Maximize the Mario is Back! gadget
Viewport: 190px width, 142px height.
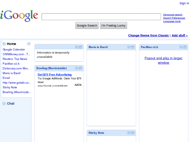(133, 47)
